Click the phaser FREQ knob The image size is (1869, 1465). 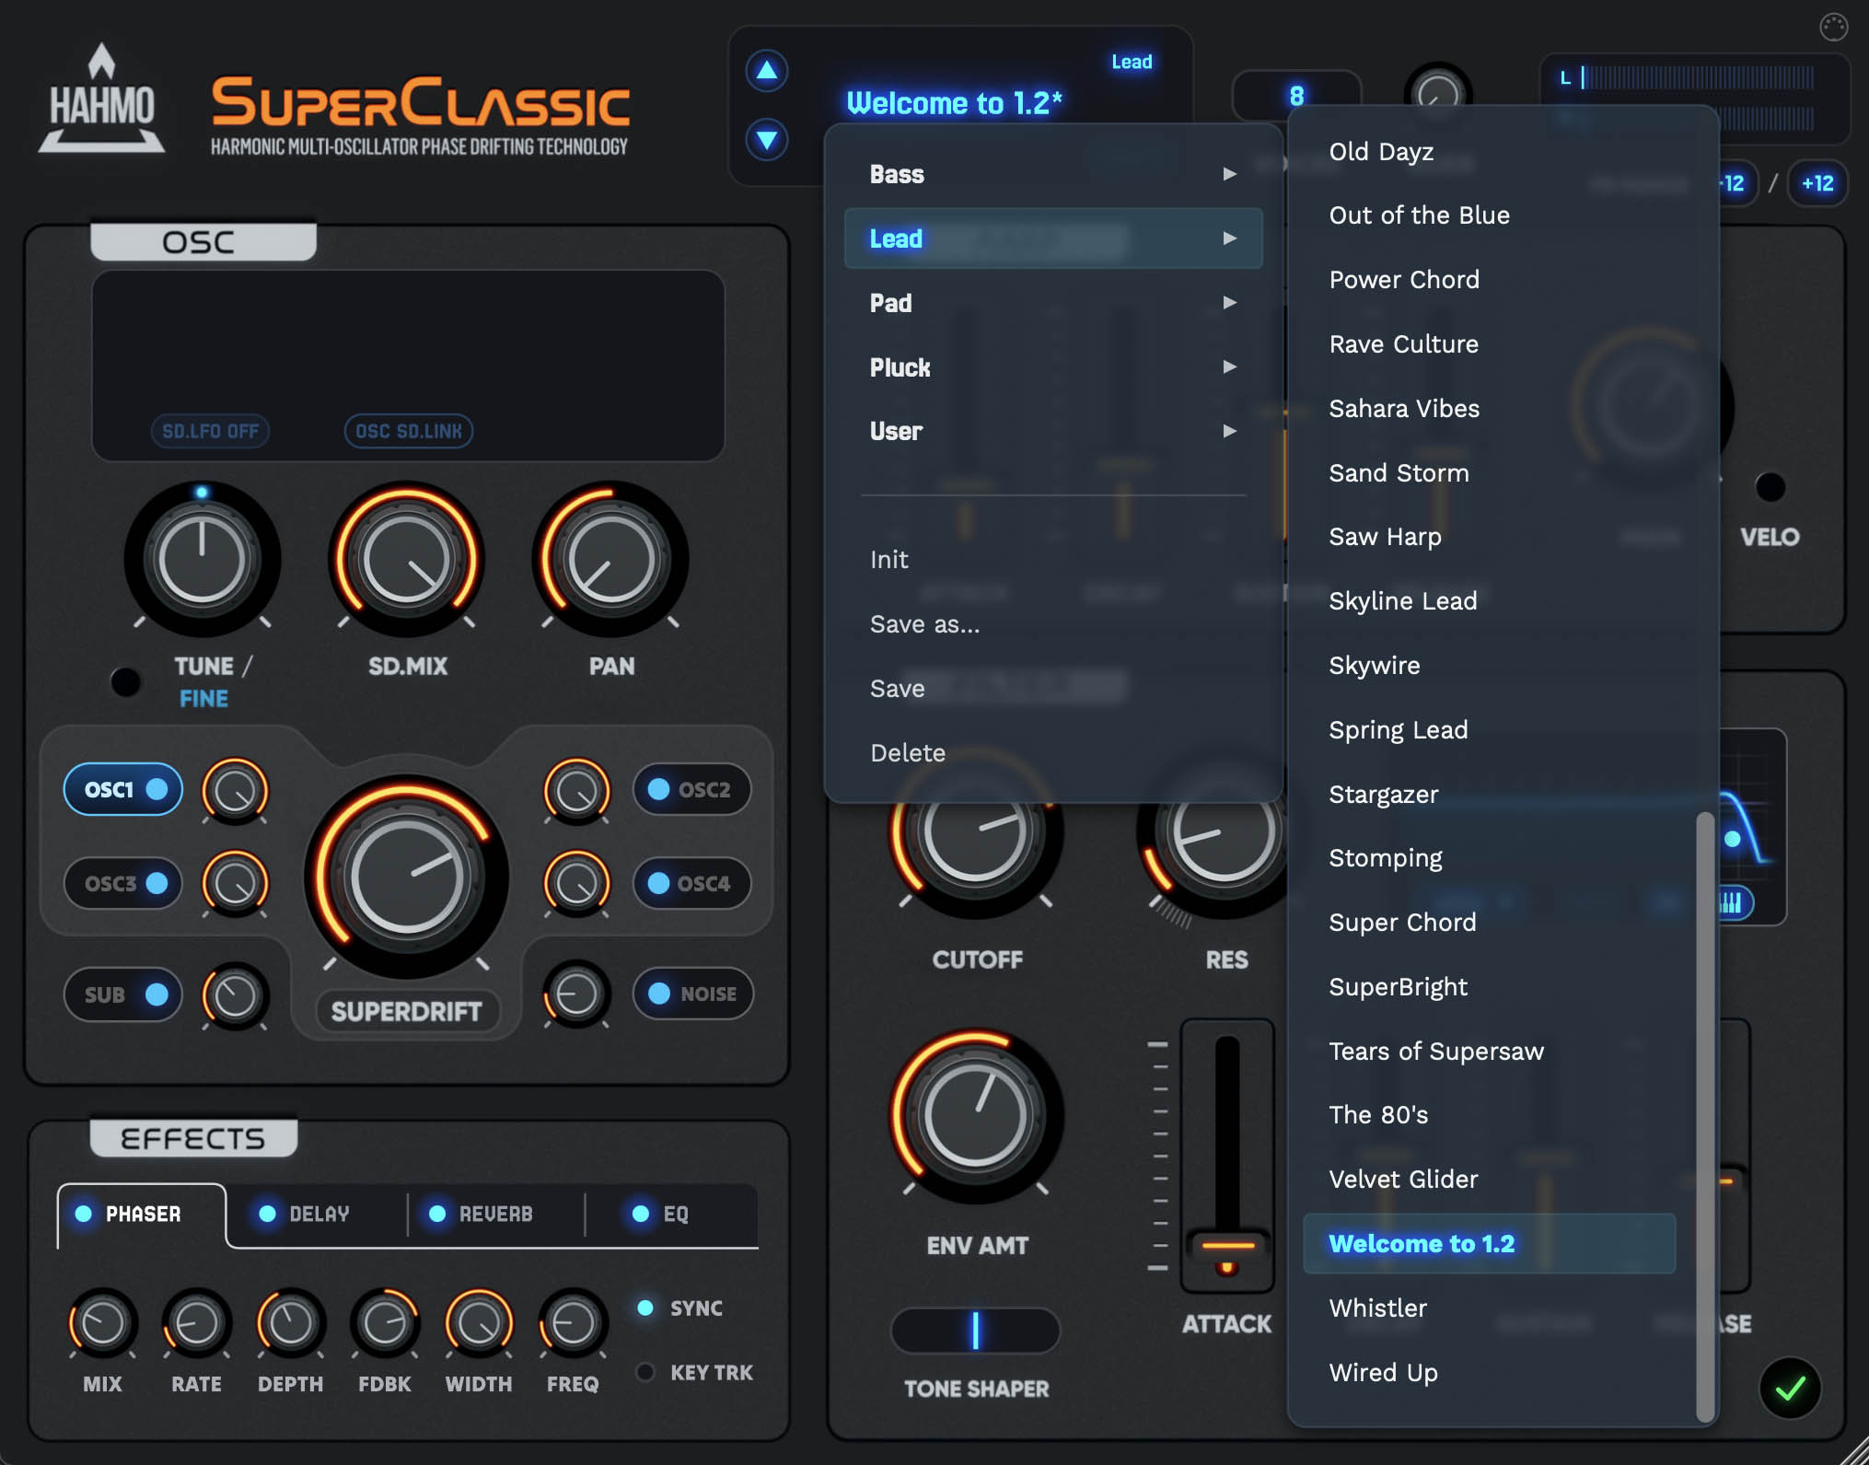click(573, 1324)
